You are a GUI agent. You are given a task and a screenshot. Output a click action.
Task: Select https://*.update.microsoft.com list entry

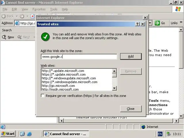click(x=64, y=74)
